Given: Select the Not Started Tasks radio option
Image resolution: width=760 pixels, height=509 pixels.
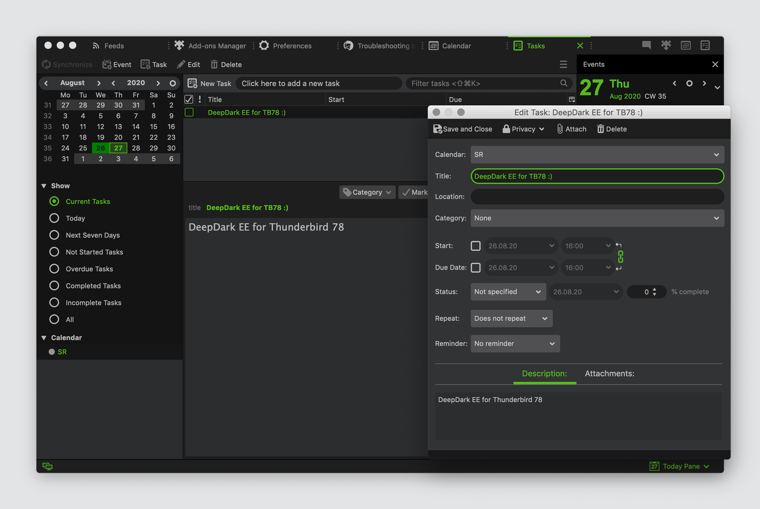Looking at the screenshot, I should (54, 252).
